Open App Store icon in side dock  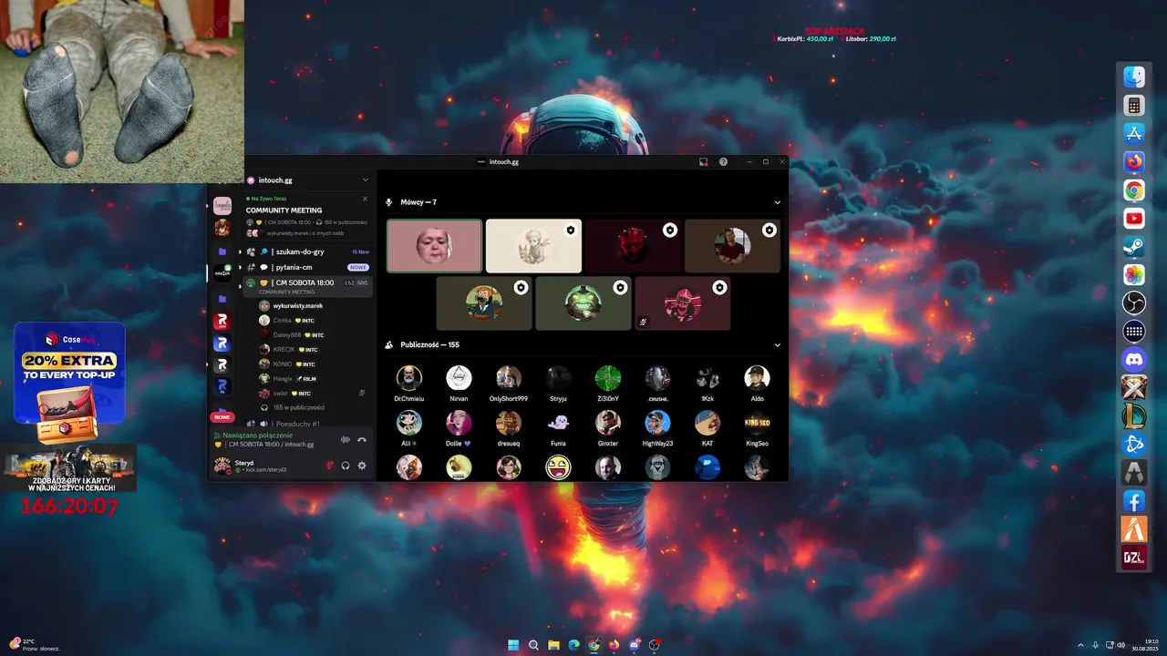click(1134, 134)
